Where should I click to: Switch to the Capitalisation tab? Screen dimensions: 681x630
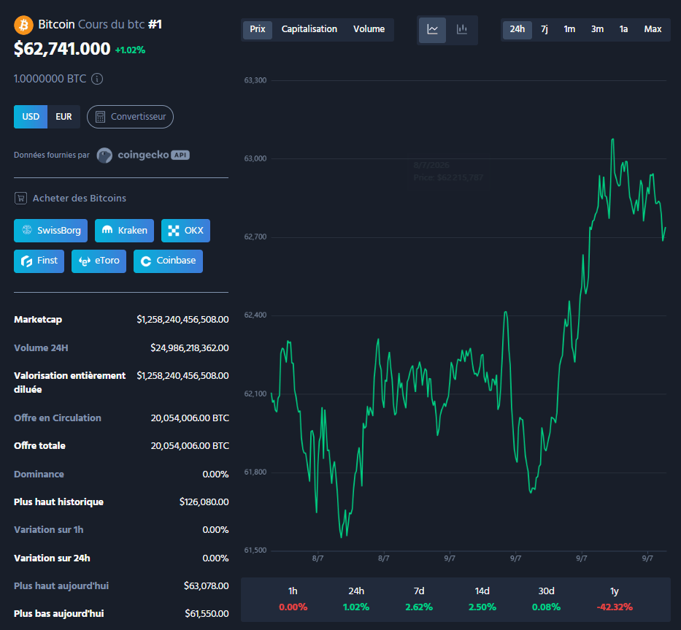309,29
